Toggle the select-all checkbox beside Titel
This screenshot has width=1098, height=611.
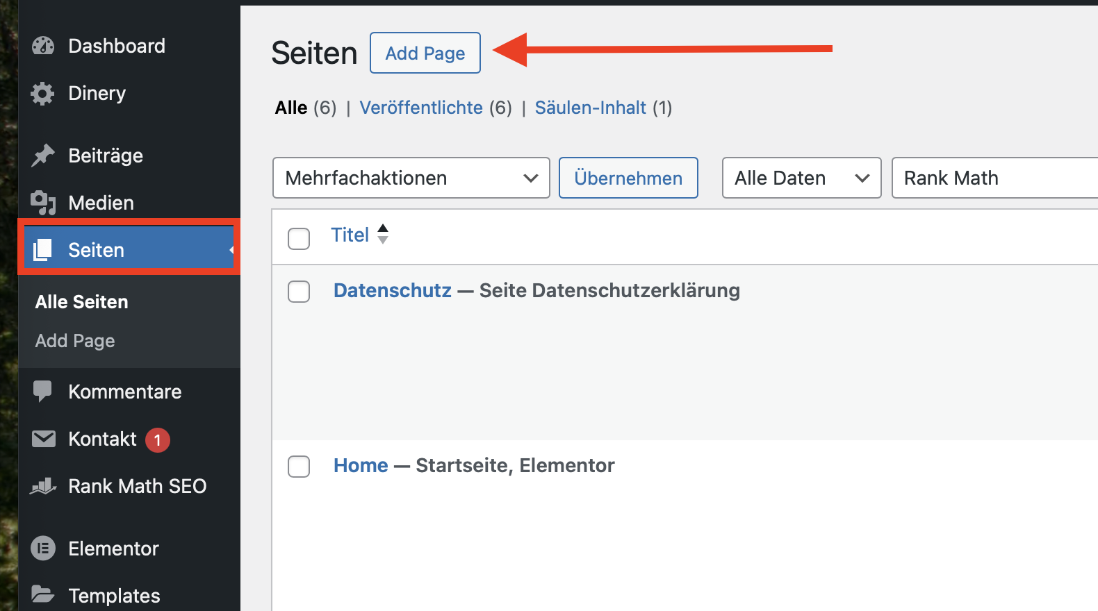pyautogui.click(x=299, y=239)
